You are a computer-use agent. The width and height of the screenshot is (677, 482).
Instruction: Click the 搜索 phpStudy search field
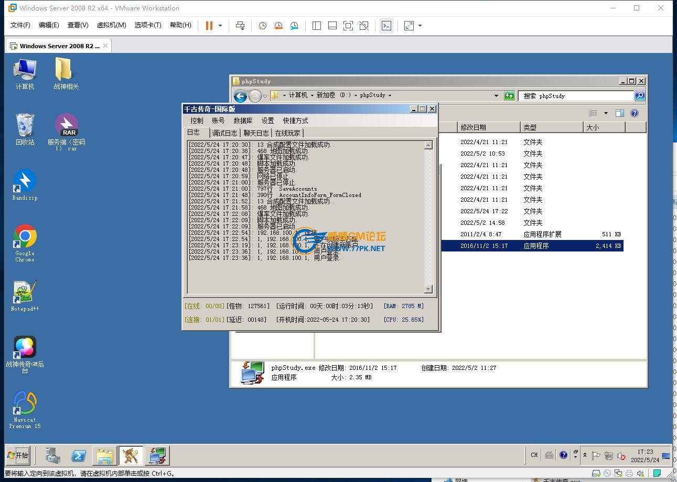(576, 96)
